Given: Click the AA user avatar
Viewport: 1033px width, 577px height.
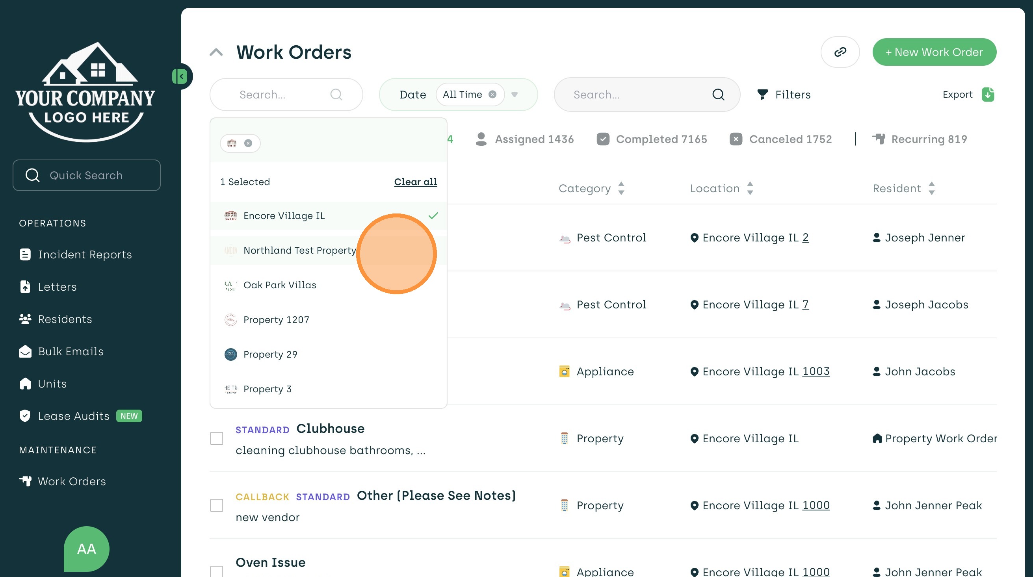Looking at the screenshot, I should pyautogui.click(x=86, y=549).
